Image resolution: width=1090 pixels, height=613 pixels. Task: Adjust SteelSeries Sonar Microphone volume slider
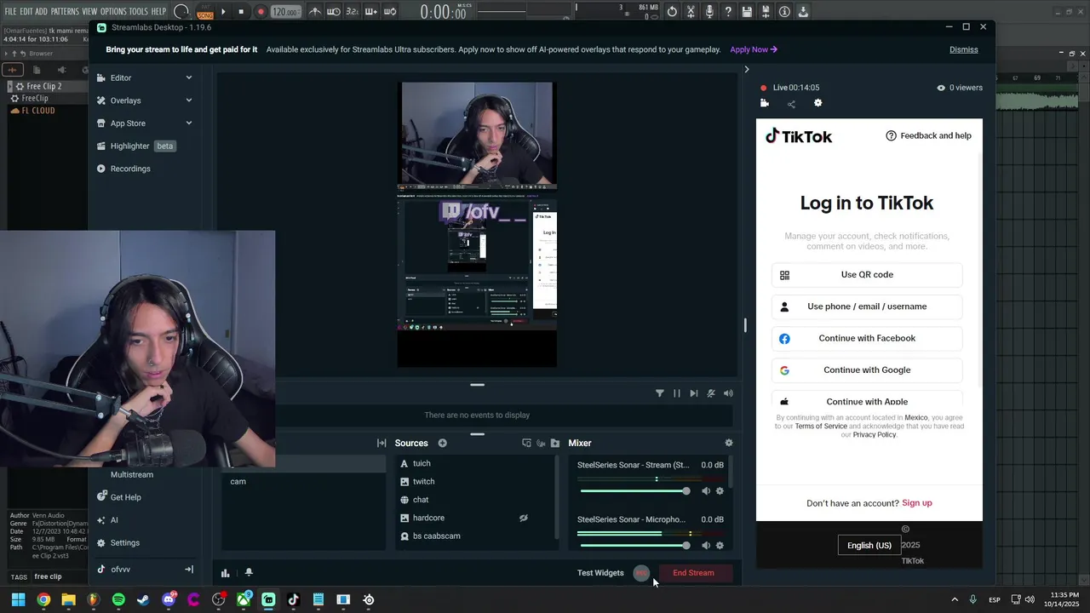[634, 546]
